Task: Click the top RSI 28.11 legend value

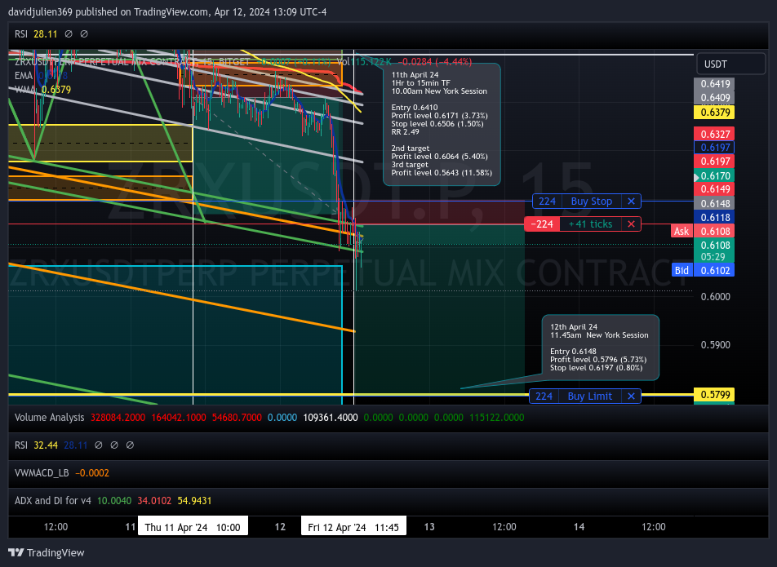Action: (x=46, y=34)
